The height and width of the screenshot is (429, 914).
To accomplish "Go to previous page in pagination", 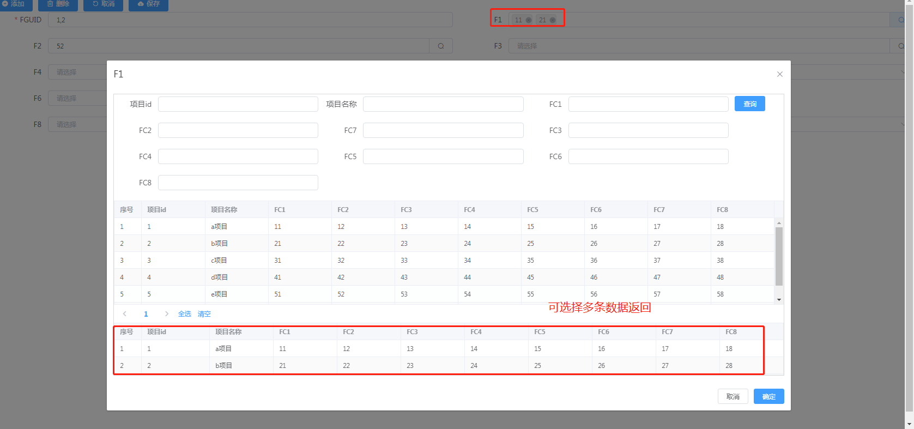I will [125, 313].
